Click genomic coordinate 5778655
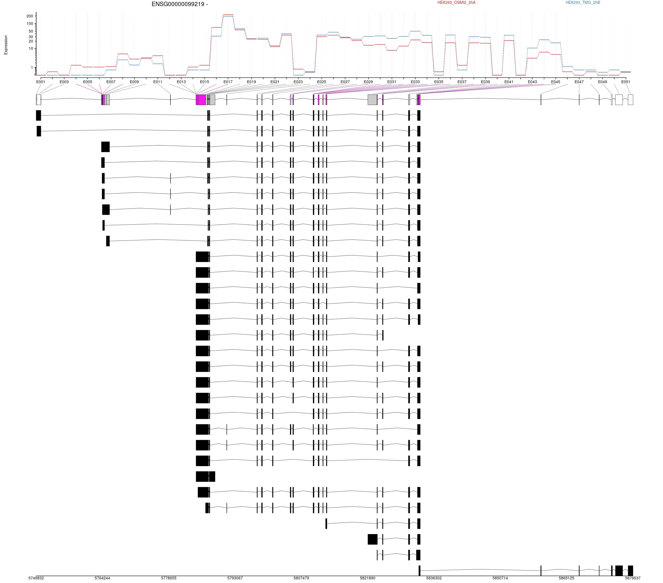663x583 pixels. [169, 578]
